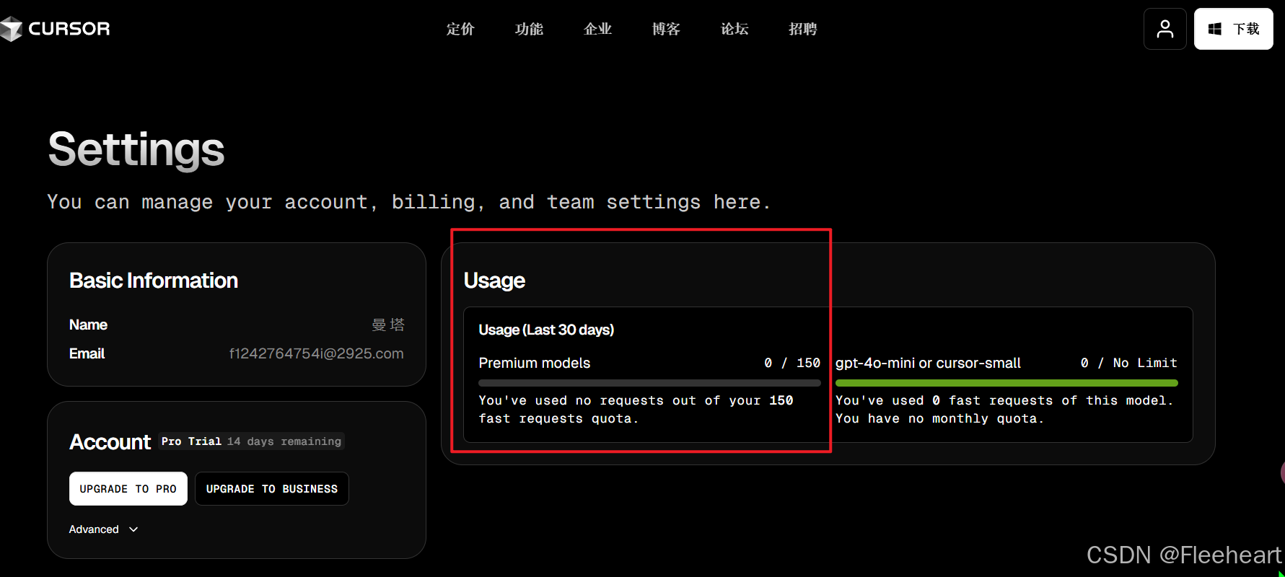Click the Account heading
Image resolution: width=1285 pixels, height=577 pixels.
110,441
